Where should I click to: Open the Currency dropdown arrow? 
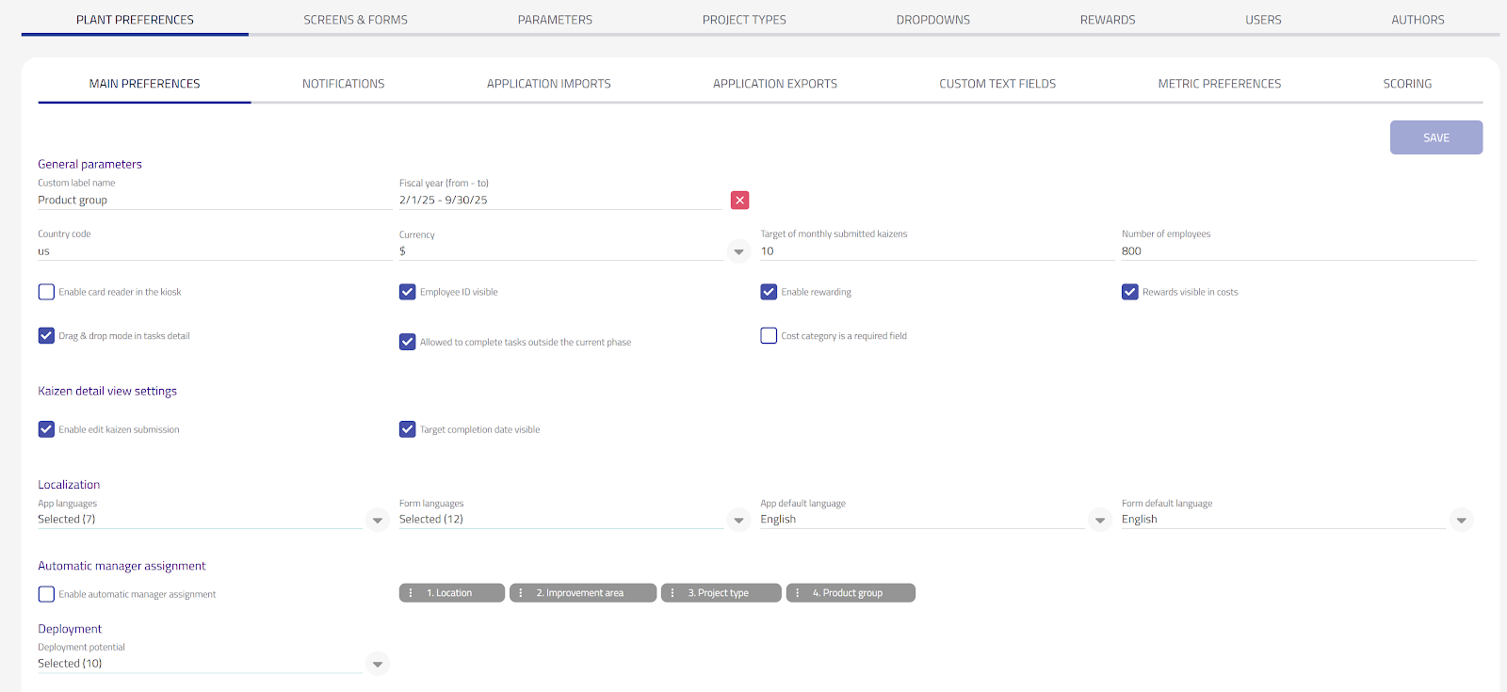click(738, 251)
